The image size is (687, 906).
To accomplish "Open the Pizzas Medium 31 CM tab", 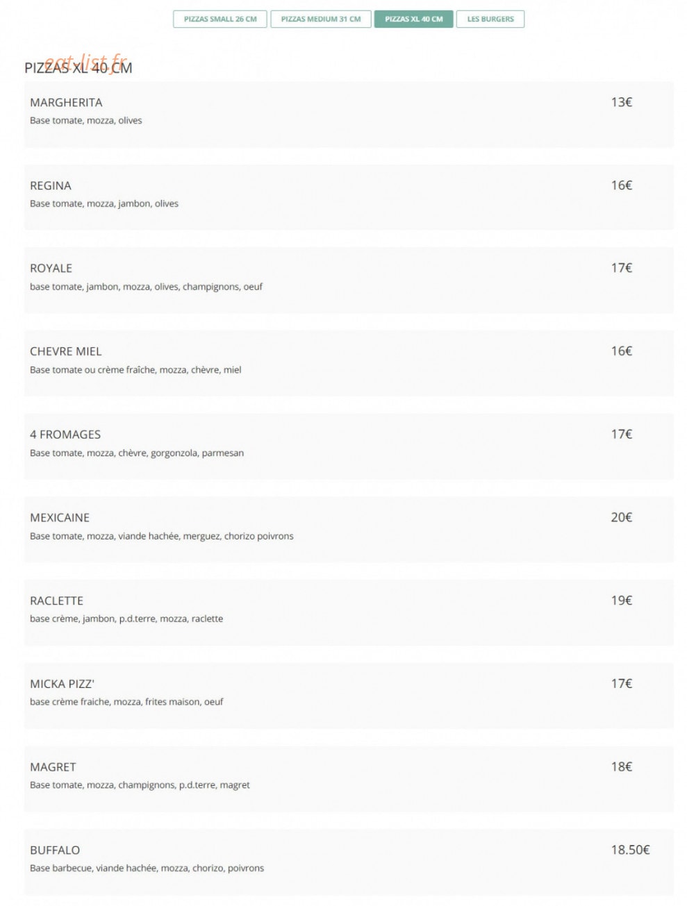I will pyautogui.click(x=321, y=19).
